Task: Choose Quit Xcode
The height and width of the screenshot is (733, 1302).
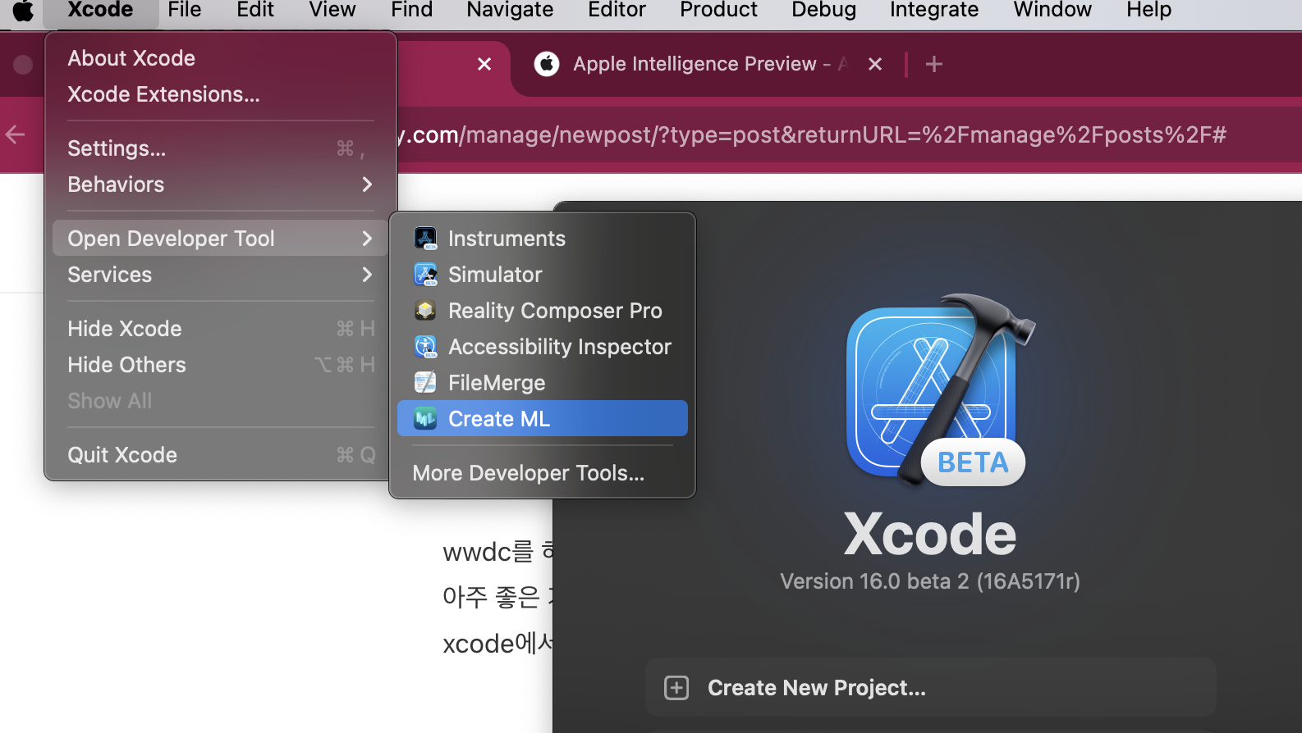Action: tap(221, 455)
